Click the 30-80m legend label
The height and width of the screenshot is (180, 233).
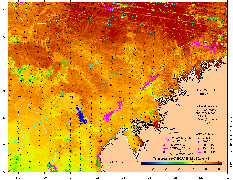207,142
